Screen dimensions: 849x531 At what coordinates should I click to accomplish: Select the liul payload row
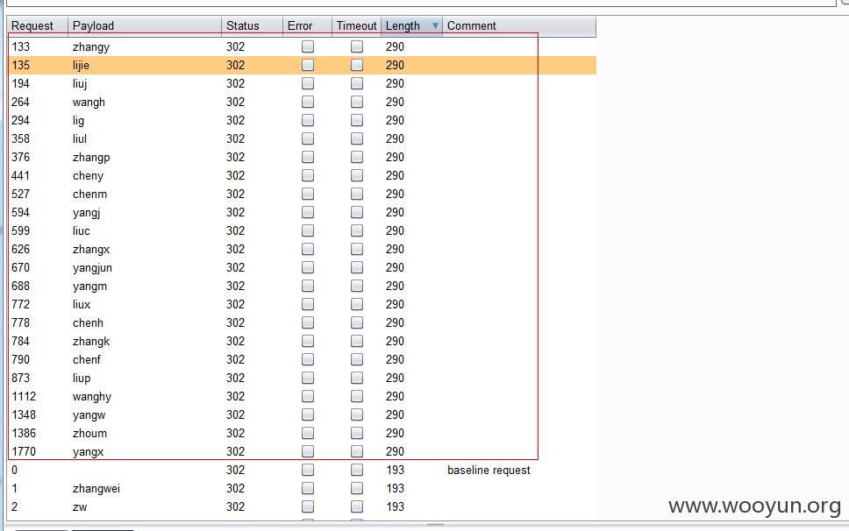click(x=302, y=138)
